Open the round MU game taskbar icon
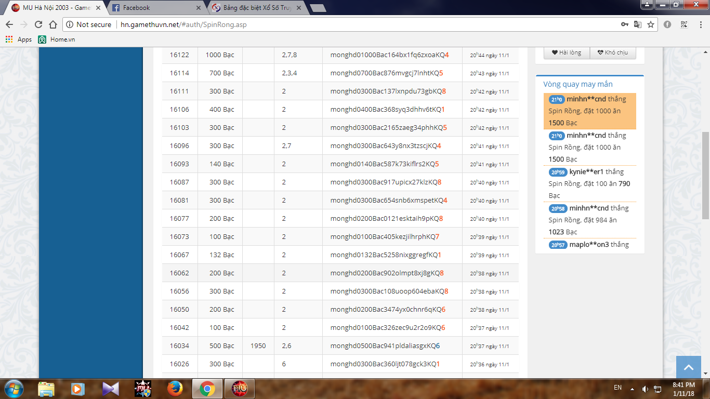 coord(239,388)
